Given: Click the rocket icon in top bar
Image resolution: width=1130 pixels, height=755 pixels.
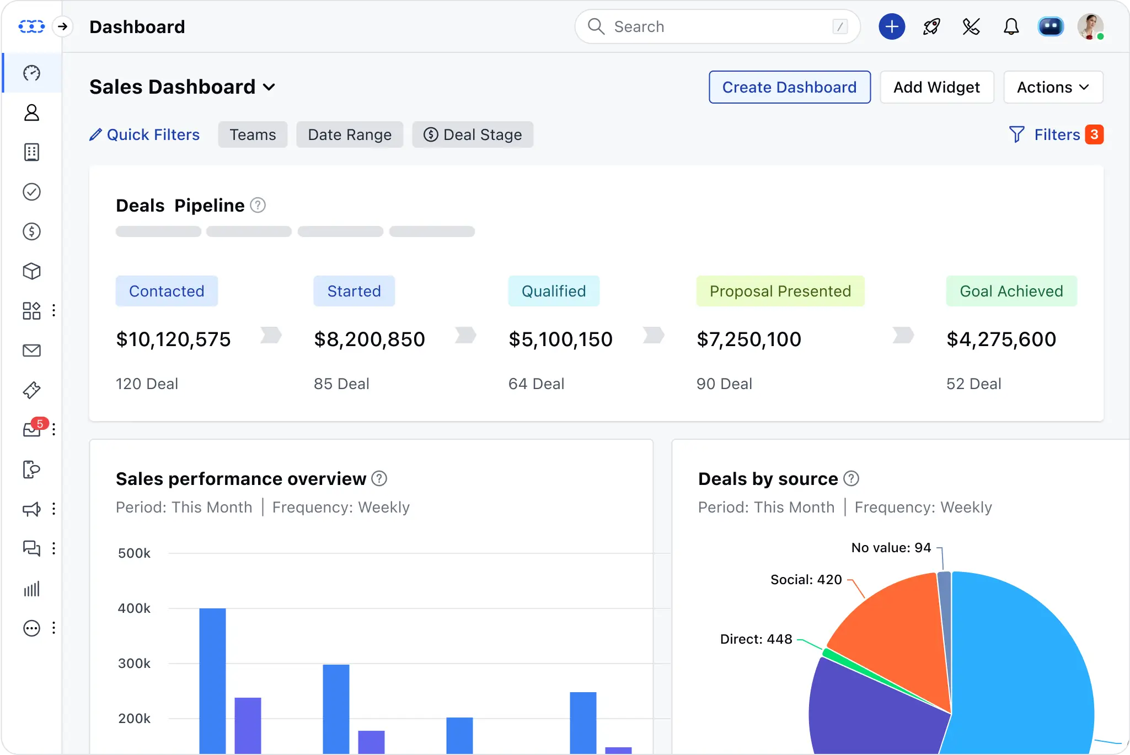Looking at the screenshot, I should click(931, 26).
